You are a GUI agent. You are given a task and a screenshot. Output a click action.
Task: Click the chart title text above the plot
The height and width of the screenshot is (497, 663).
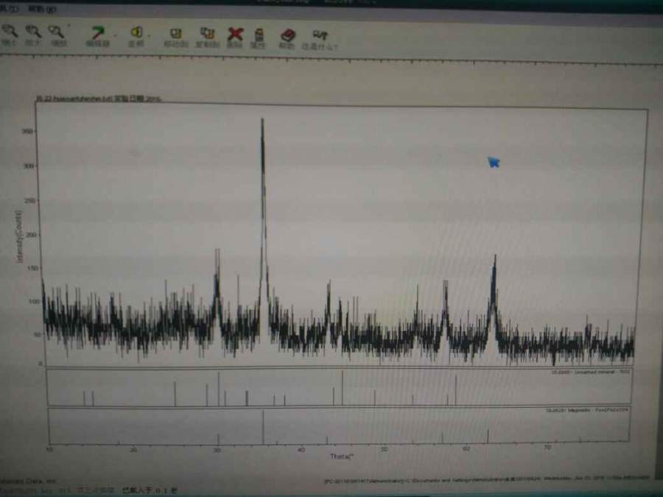point(99,99)
